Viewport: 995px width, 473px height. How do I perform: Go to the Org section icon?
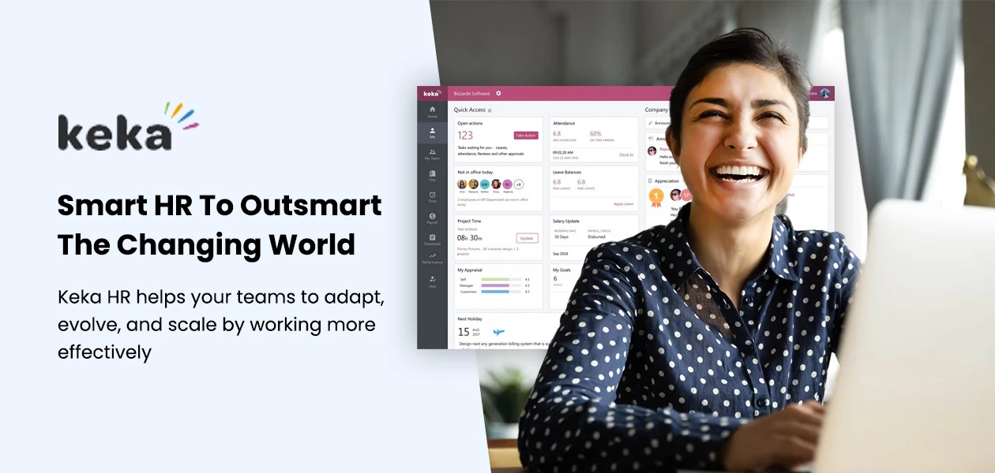[432, 174]
